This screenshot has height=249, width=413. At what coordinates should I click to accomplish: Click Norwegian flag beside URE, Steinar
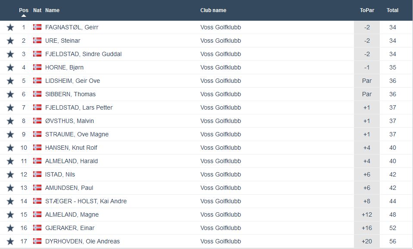(x=38, y=41)
